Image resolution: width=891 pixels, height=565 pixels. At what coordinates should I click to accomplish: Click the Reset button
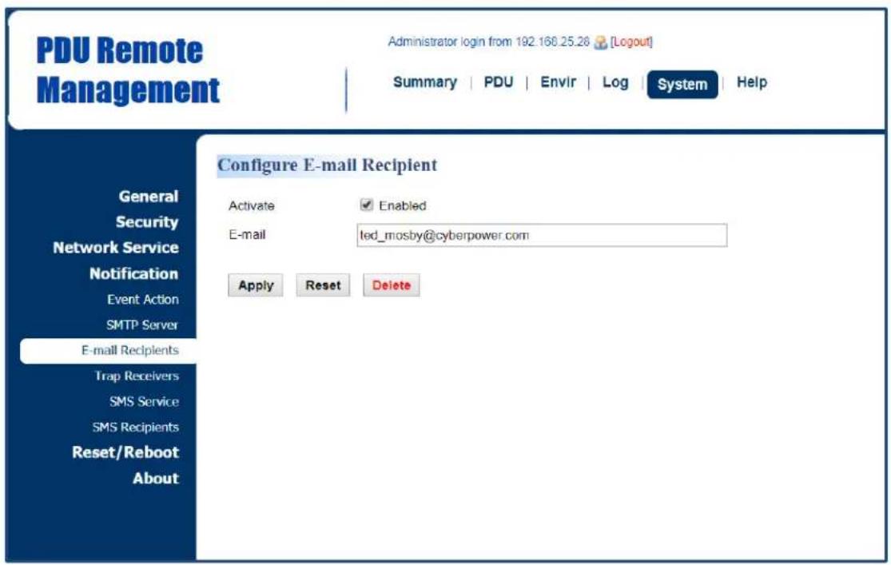(x=324, y=285)
